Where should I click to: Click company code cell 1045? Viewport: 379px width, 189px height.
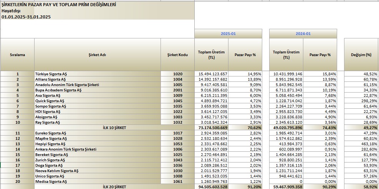[177, 101]
